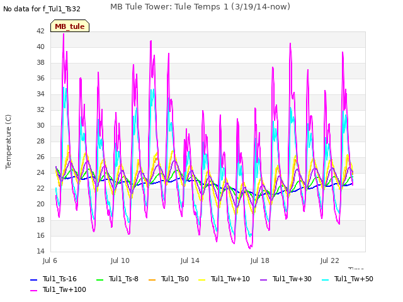Viewport: 403px width, 302px height.
Task: Click the Jul 10 x-axis tick label
Action: click(120, 260)
